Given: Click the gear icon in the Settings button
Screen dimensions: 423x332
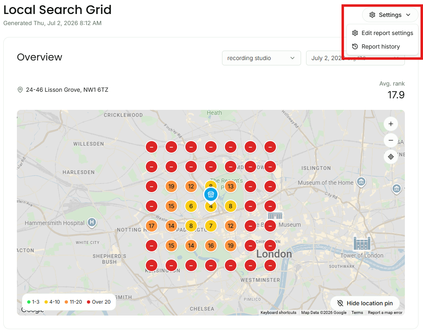Looking at the screenshot, I should [x=372, y=15].
